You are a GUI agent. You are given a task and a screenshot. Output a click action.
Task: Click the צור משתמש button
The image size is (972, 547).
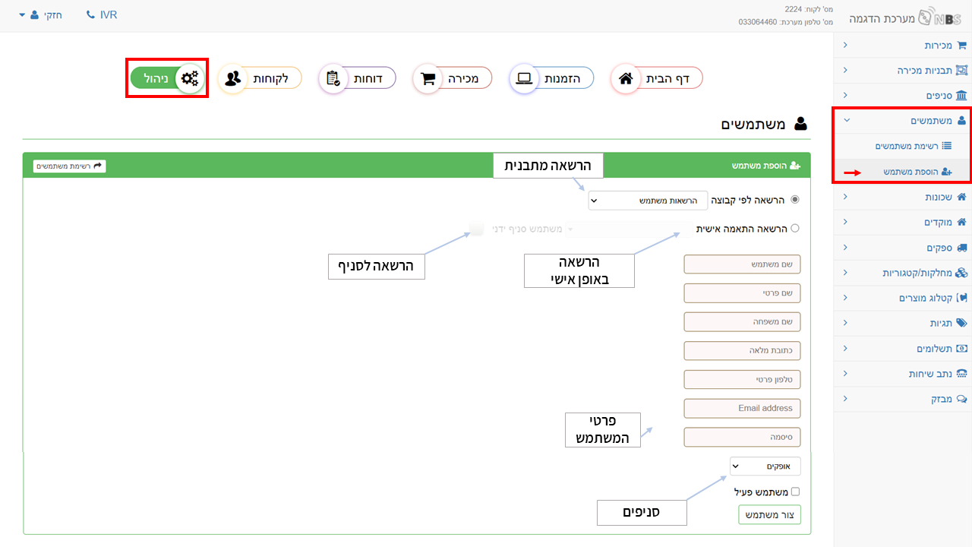[x=770, y=515]
